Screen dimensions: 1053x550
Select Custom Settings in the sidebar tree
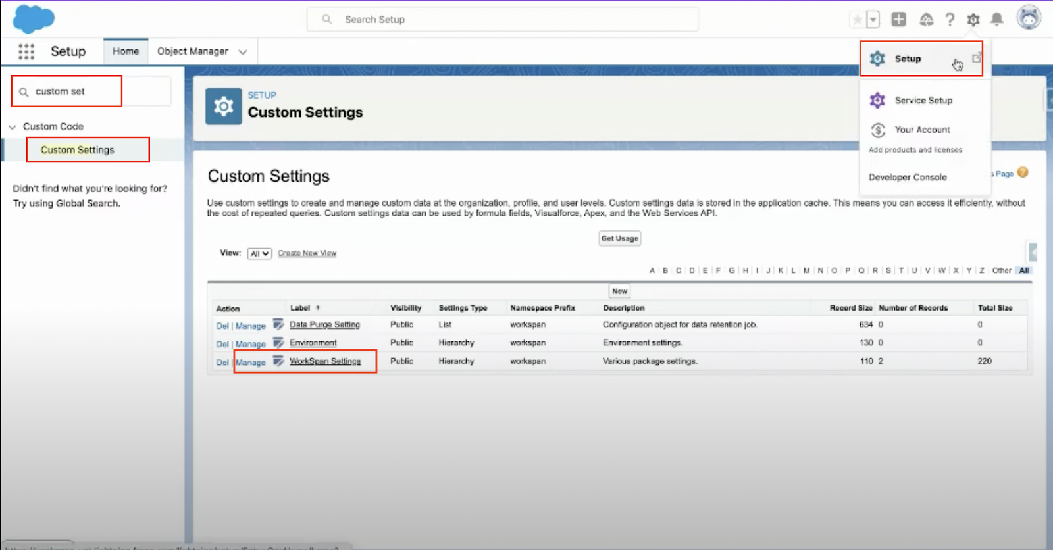click(x=78, y=150)
